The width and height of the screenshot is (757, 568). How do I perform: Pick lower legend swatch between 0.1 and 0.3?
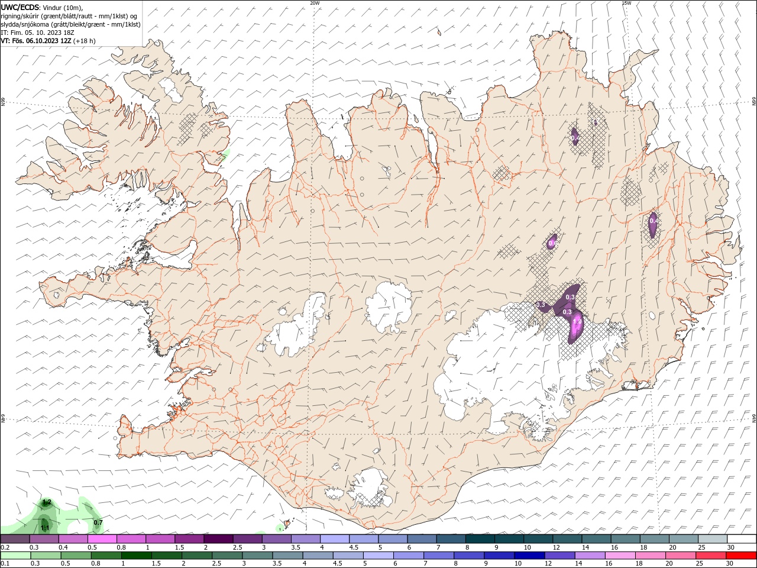tap(15, 556)
